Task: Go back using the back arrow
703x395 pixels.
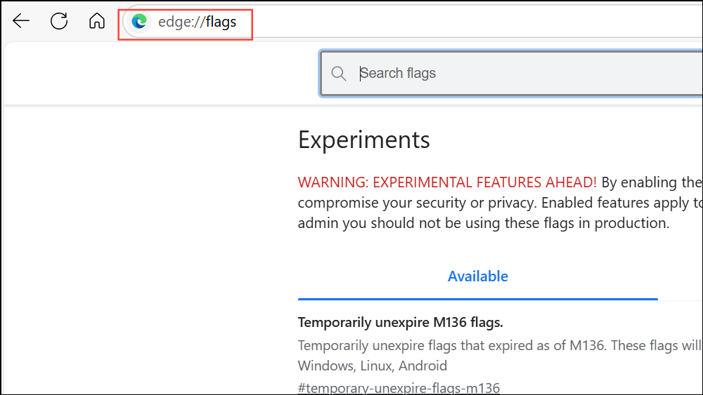Action: (21, 21)
